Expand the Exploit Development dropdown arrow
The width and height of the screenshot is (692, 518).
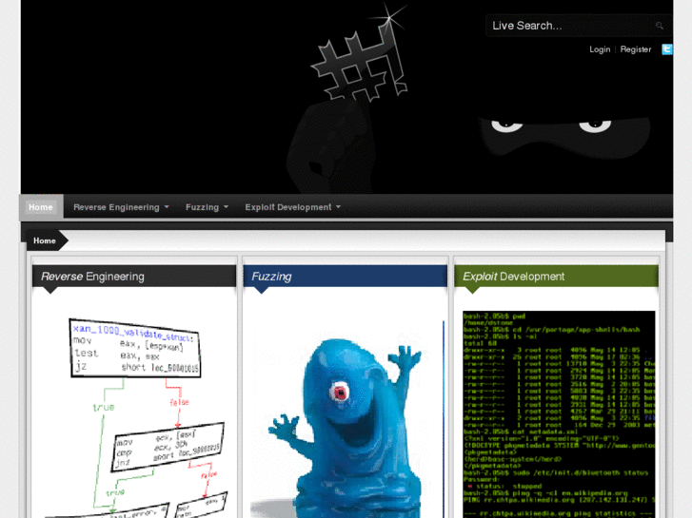tap(338, 207)
